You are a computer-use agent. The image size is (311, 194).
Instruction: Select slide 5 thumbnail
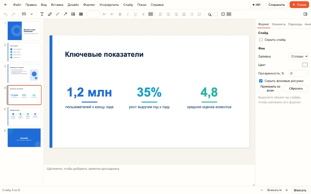point(24,116)
